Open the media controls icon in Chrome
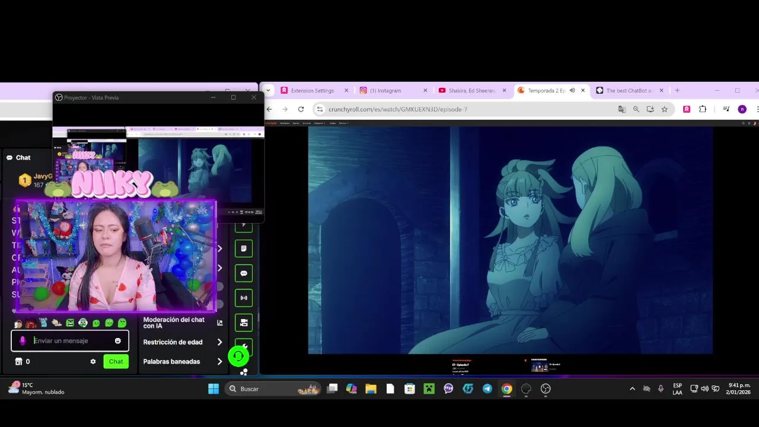The width and height of the screenshot is (759, 427). 726,109
